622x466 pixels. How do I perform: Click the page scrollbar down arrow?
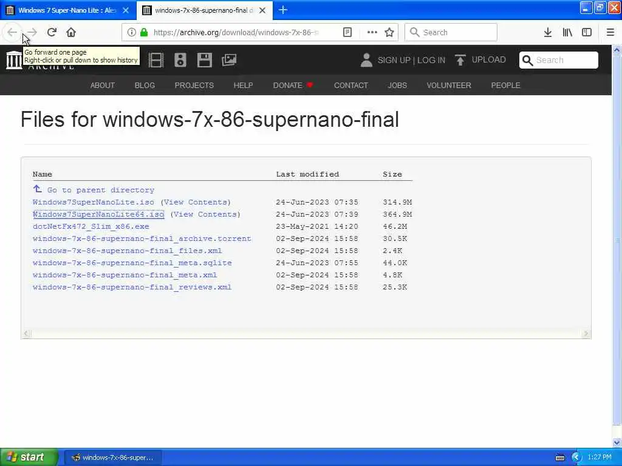pyautogui.click(x=617, y=442)
